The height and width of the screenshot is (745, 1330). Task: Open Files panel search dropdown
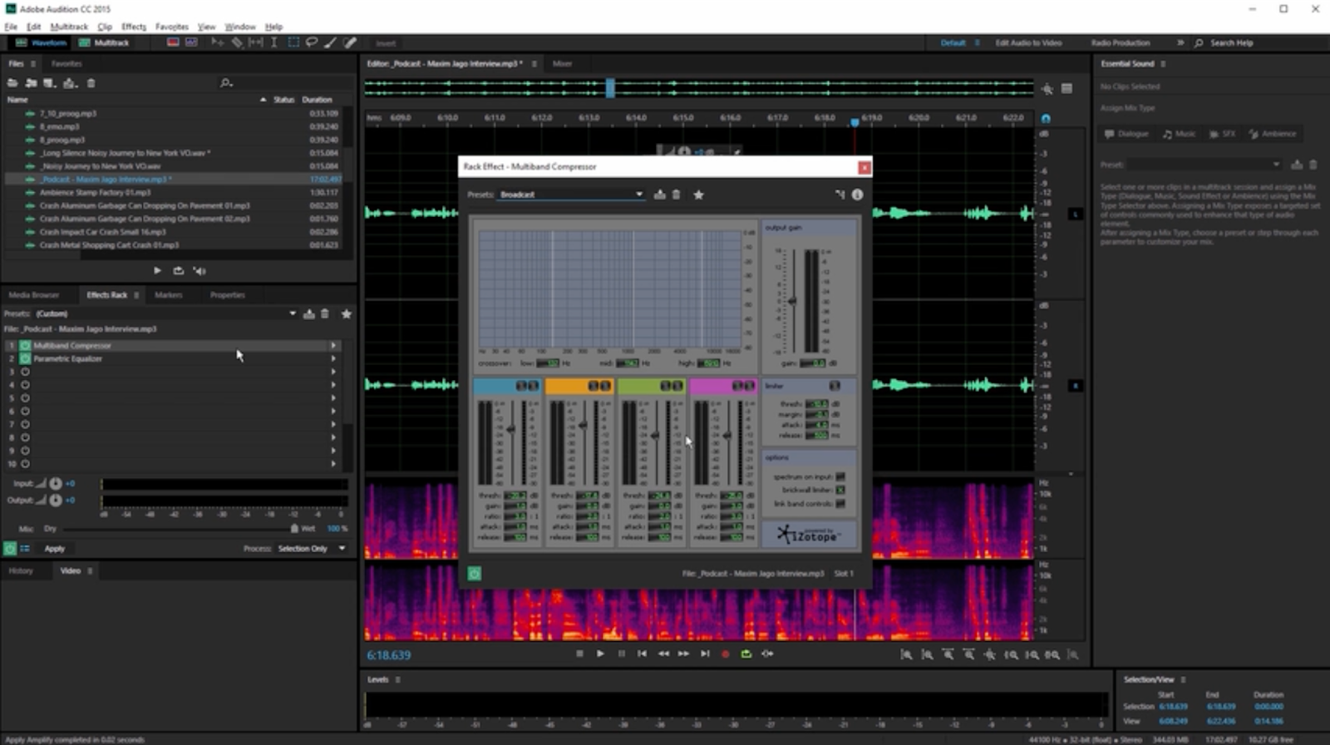pyautogui.click(x=226, y=83)
